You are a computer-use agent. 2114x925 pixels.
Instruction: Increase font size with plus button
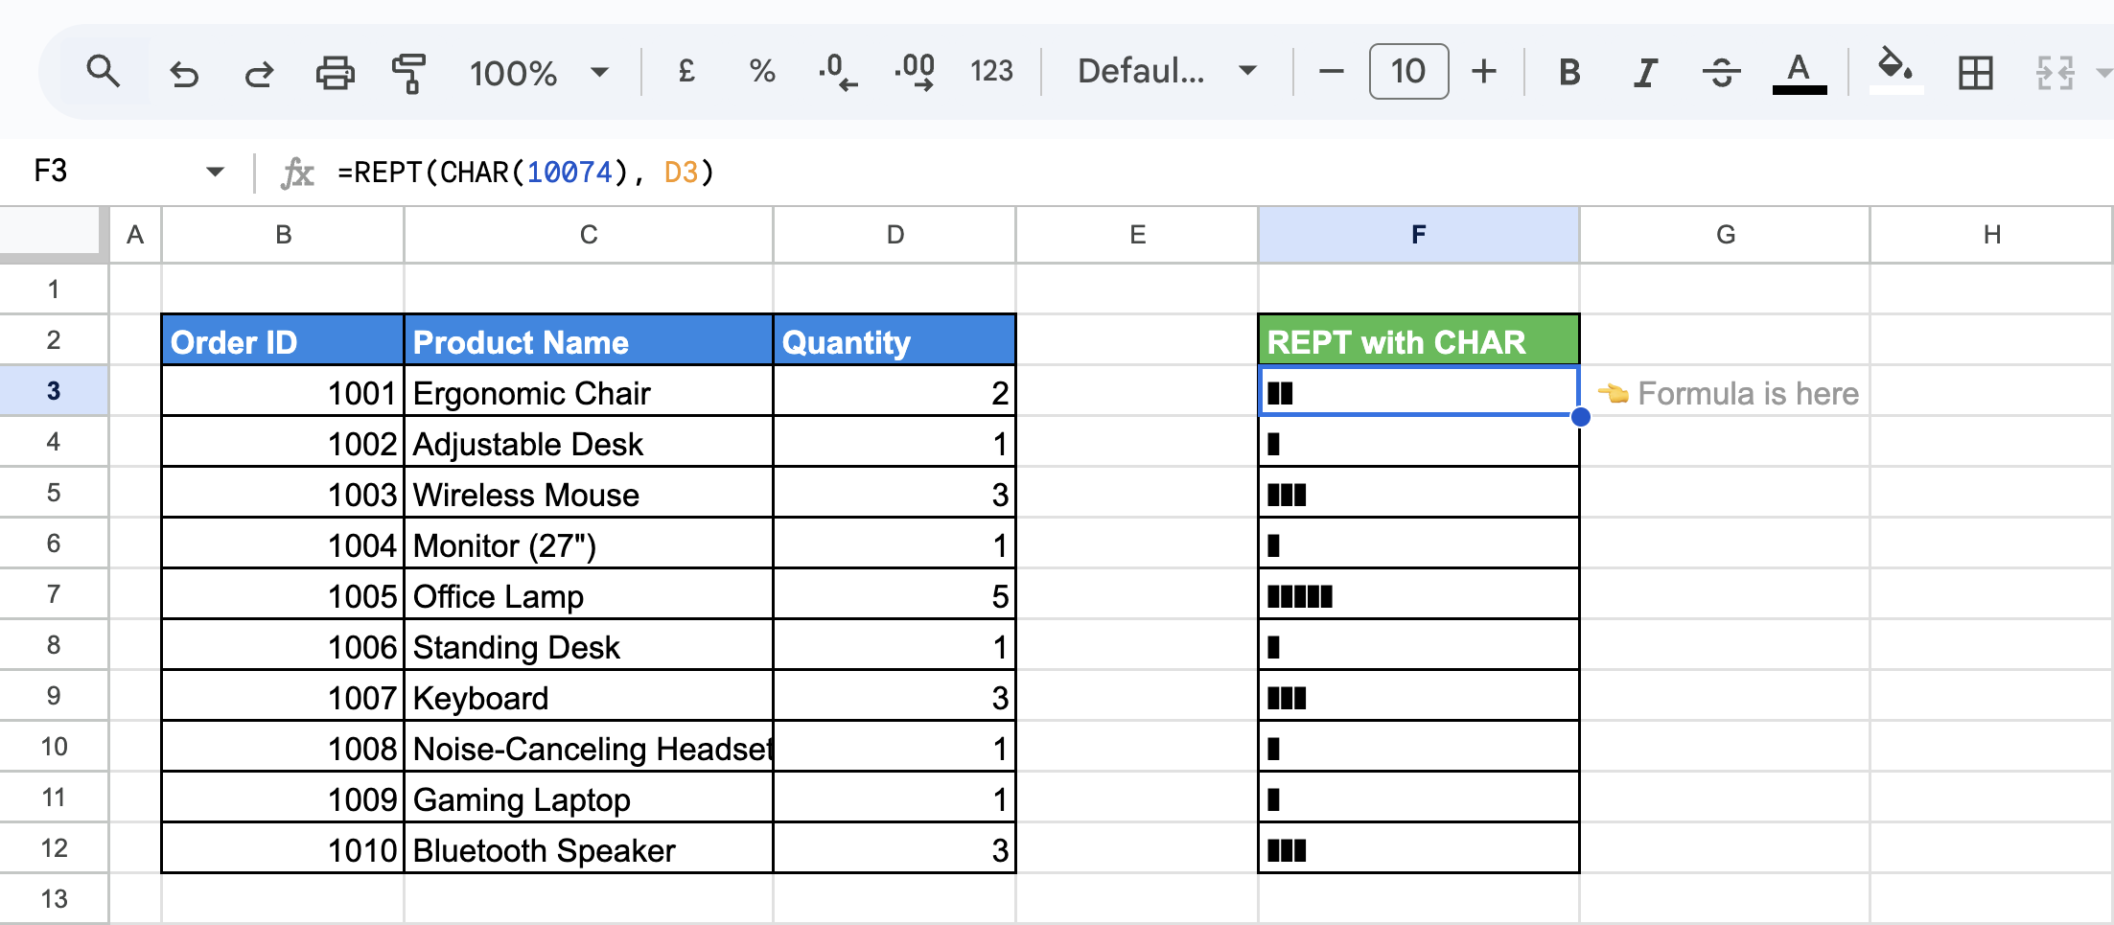pyautogui.click(x=1484, y=72)
